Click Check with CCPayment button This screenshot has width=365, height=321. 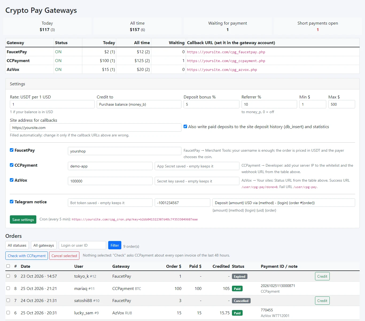pos(27,256)
